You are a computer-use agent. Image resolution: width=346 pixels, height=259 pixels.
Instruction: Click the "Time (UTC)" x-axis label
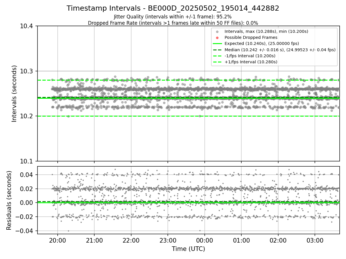[188, 249]
